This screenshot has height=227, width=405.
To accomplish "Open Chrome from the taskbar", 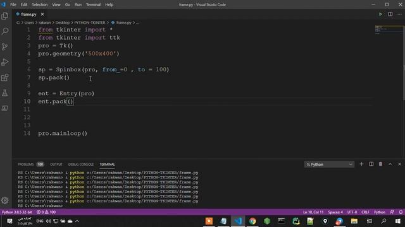I will coord(252,221).
